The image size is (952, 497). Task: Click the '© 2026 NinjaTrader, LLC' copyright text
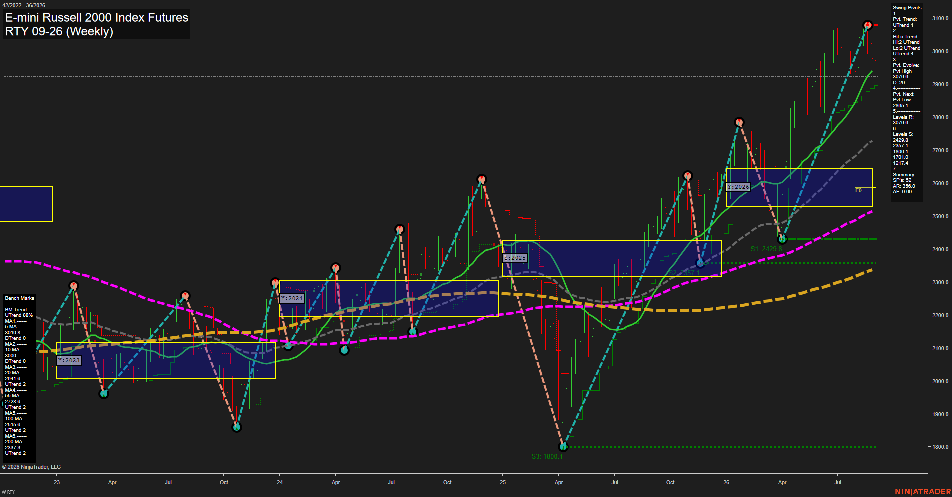click(x=31, y=467)
